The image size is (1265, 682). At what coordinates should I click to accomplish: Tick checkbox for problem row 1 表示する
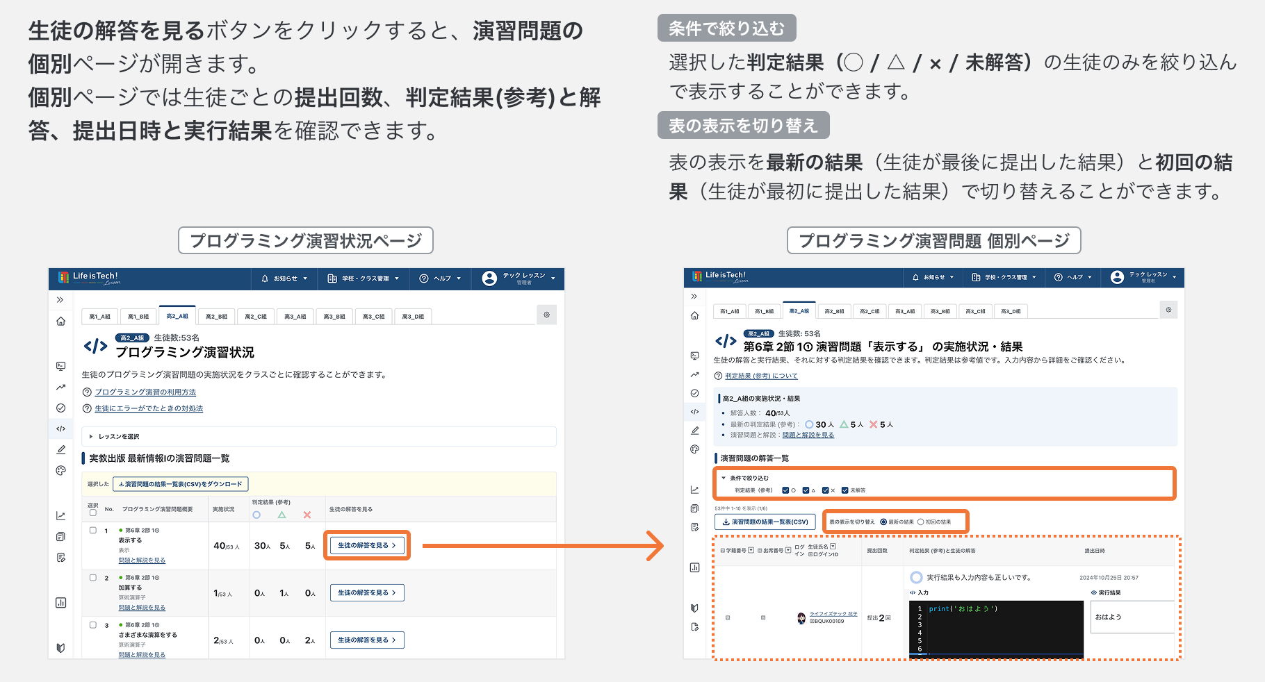pyautogui.click(x=93, y=530)
